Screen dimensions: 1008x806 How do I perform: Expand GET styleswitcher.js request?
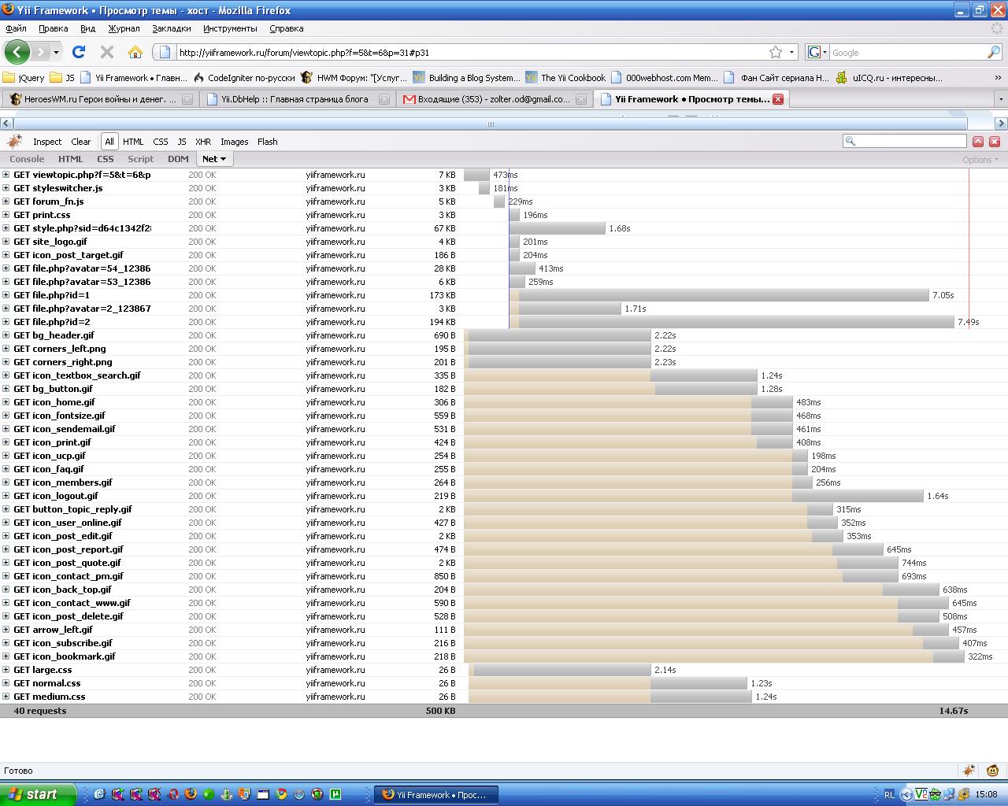pos(6,188)
